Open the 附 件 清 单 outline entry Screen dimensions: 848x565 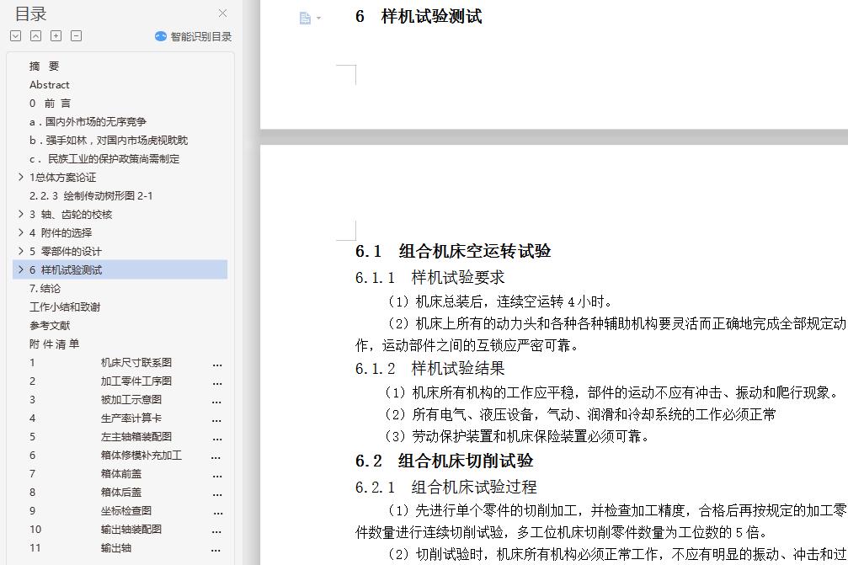click(54, 344)
